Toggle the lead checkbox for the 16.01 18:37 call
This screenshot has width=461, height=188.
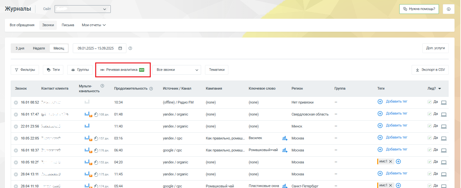429,150
